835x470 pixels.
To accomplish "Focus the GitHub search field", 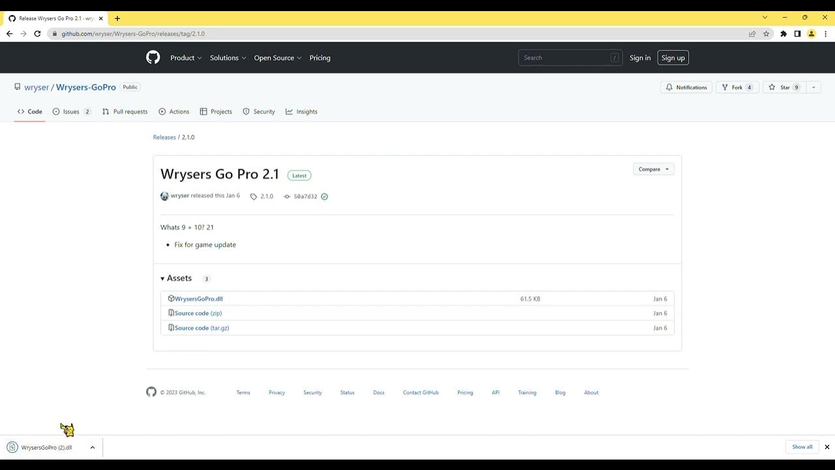I will click(x=570, y=57).
